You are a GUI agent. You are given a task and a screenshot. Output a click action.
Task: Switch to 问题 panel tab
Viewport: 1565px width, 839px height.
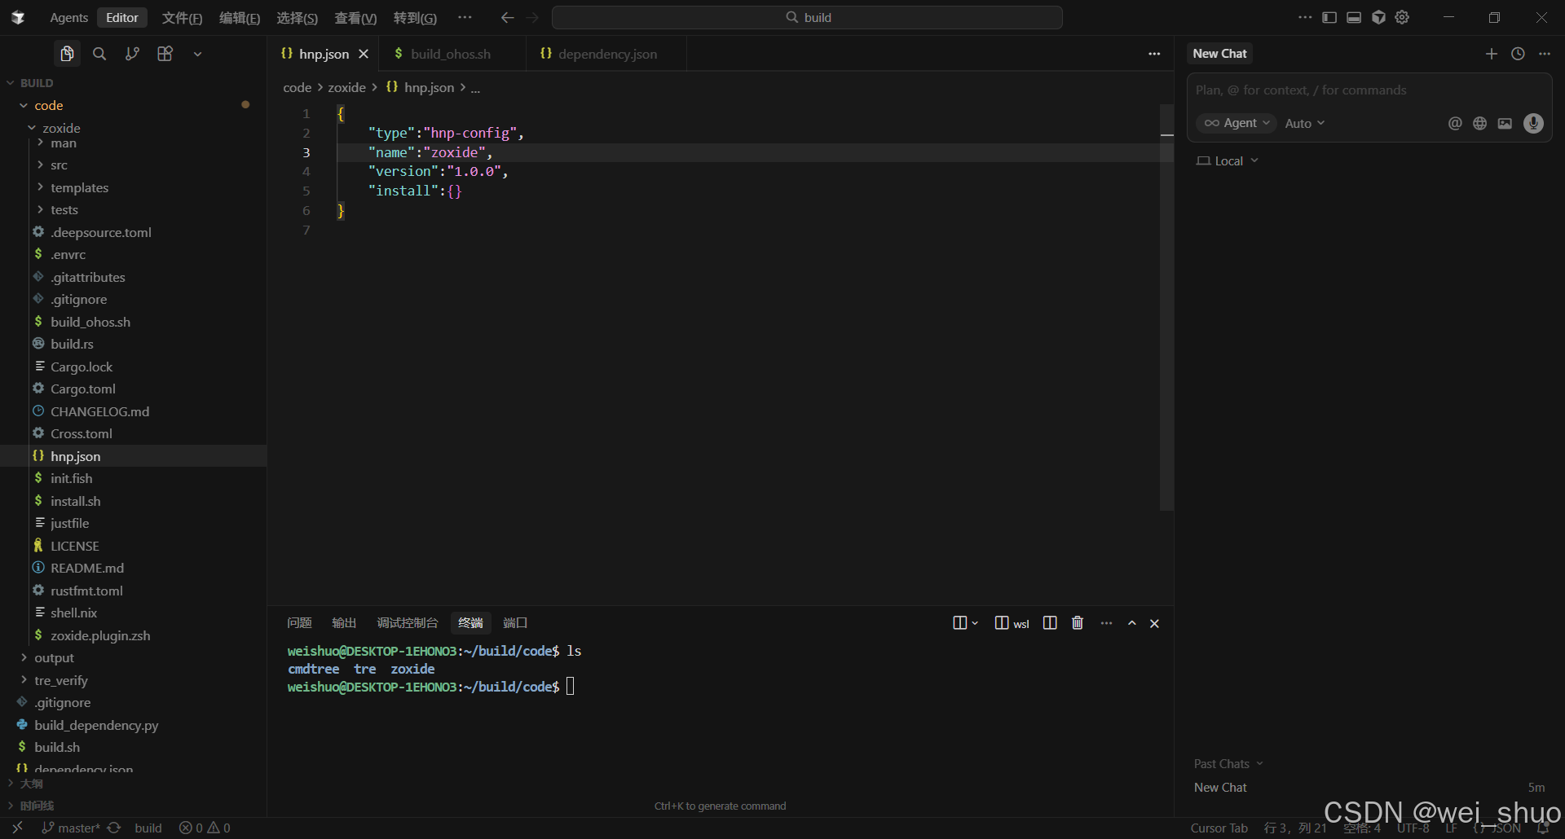coord(299,623)
